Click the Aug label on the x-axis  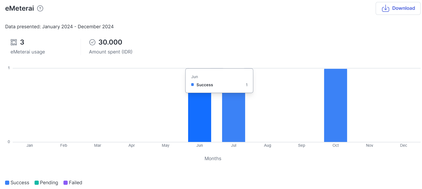tap(267, 146)
